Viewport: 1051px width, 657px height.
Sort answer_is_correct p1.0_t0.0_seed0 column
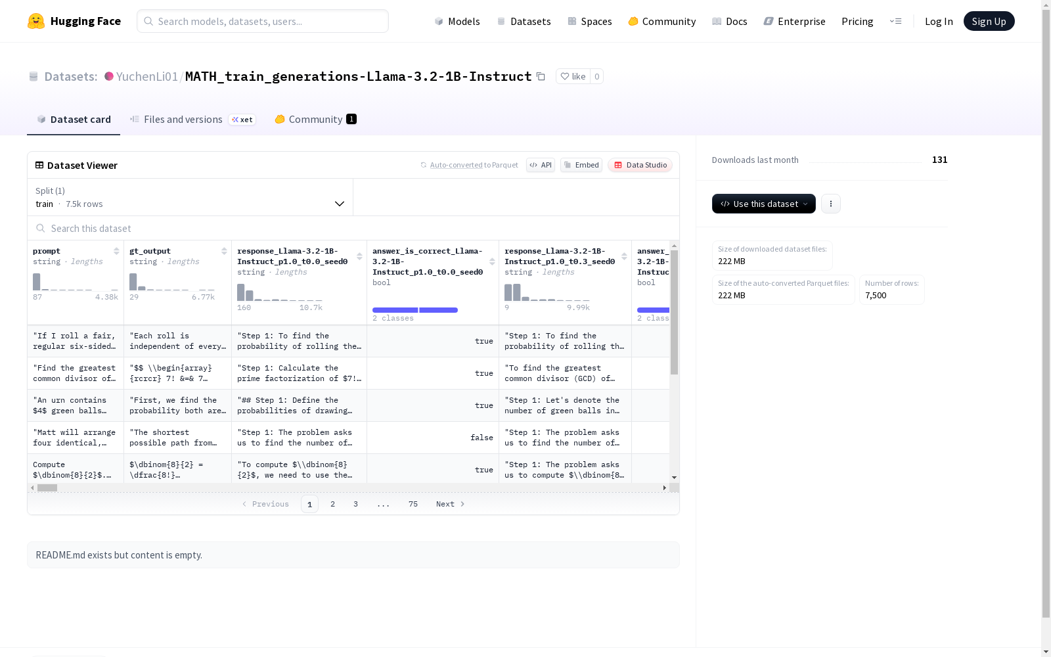pyautogui.click(x=492, y=261)
